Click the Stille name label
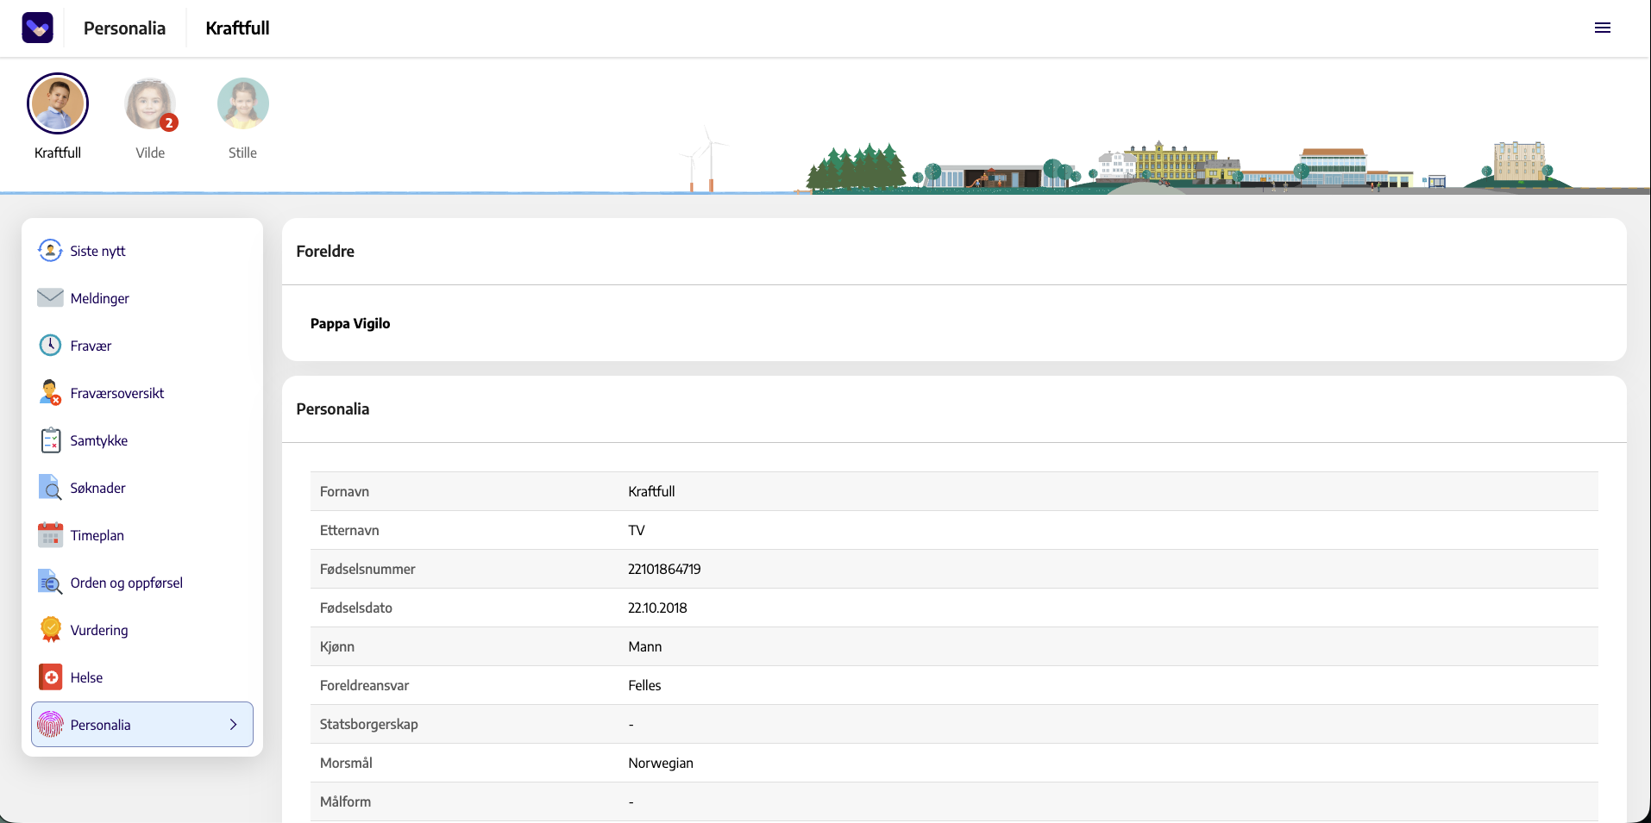 coord(242,153)
